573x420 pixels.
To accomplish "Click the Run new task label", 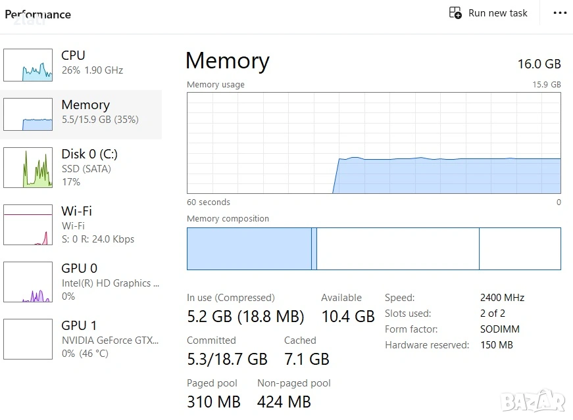I will pos(498,13).
